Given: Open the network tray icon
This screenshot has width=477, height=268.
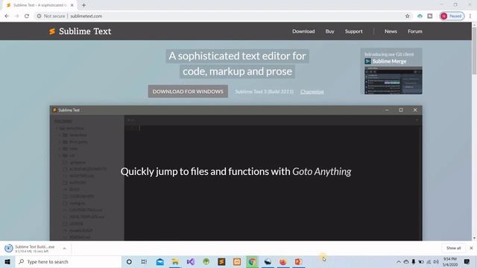Looking at the screenshot, I should (429, 261).
